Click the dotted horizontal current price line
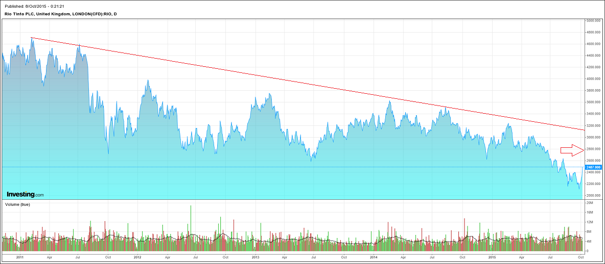The image size is (605, 264). (307, 167)
